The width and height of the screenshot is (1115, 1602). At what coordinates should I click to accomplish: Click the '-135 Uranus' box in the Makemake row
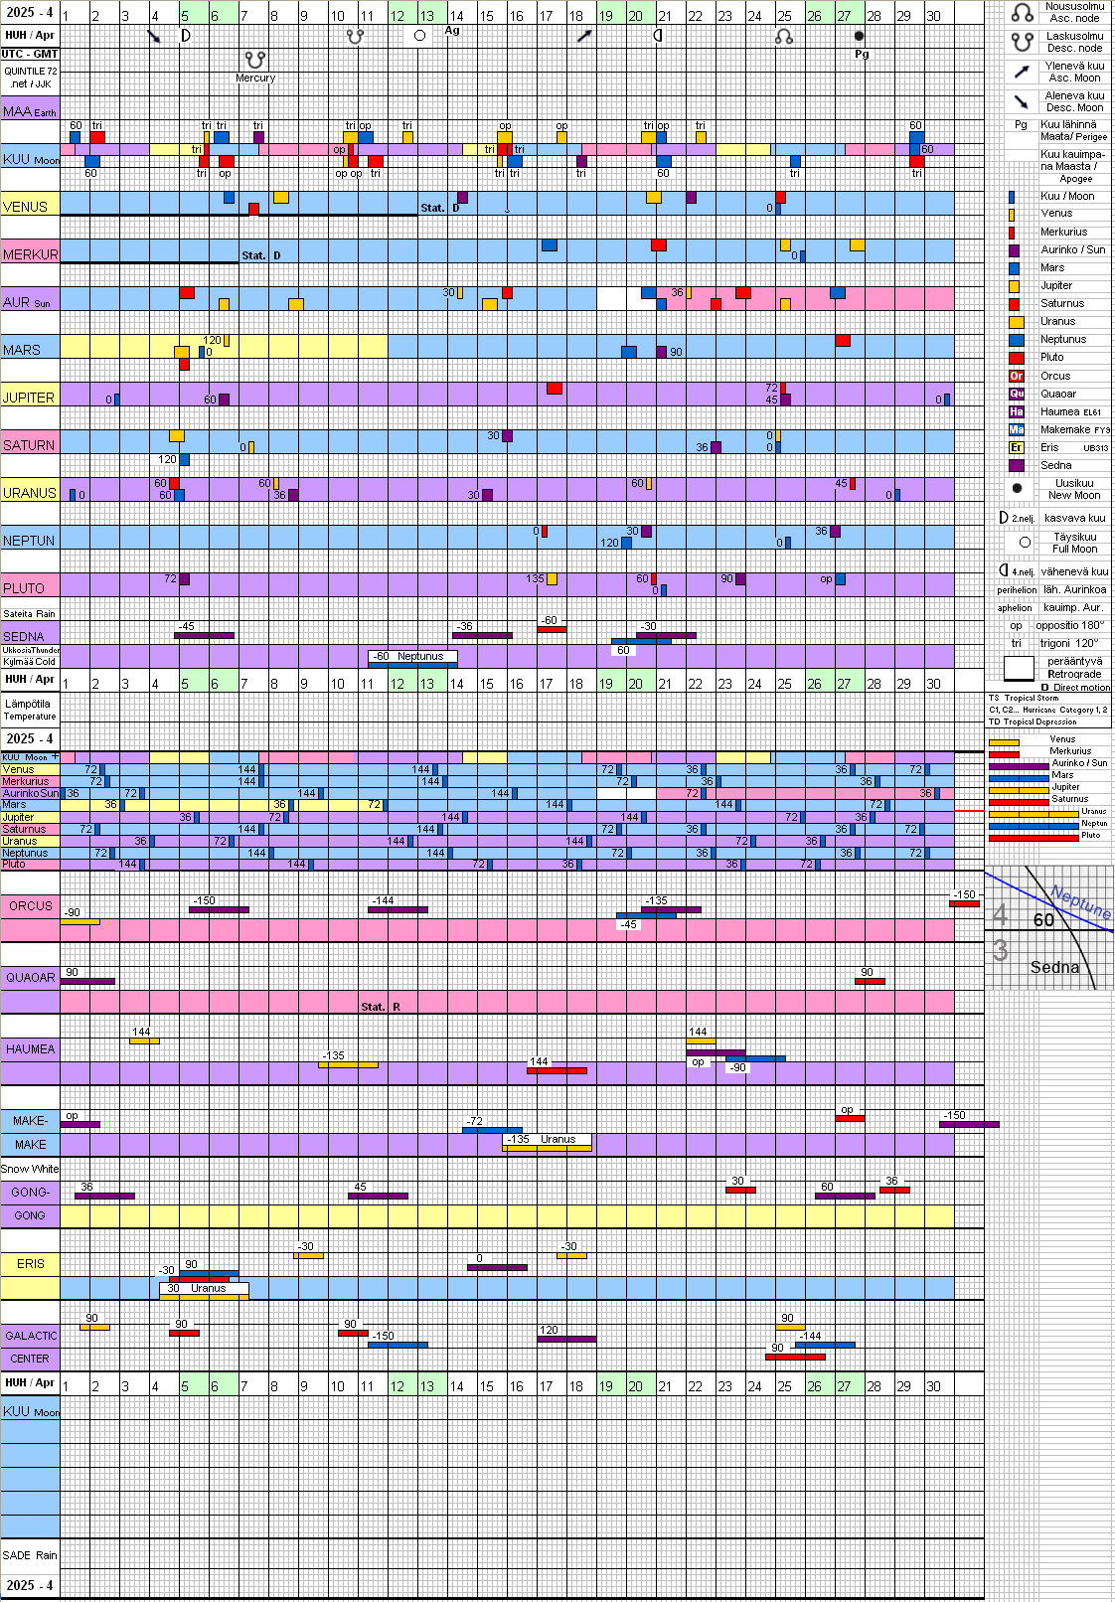click(x=547, y=1140)
